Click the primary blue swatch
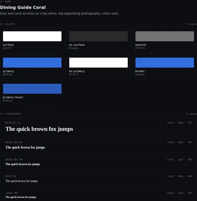The image size is (197, 201). point(32,63)
